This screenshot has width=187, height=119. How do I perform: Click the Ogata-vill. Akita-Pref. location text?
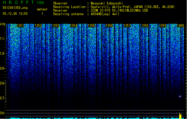click(133, 7)
